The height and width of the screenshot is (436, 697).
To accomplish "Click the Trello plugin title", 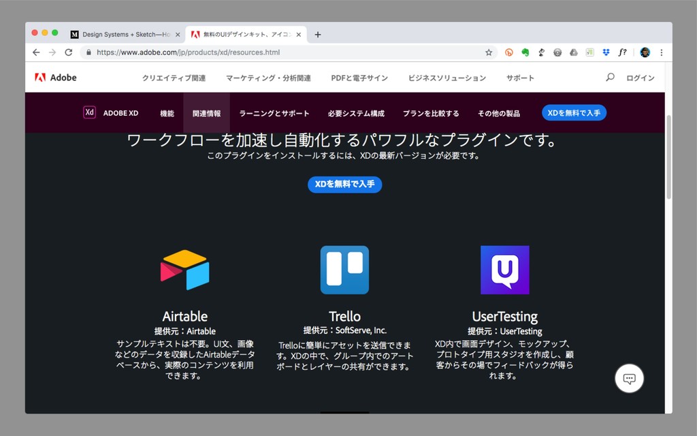I will click(x=344, y=316).
